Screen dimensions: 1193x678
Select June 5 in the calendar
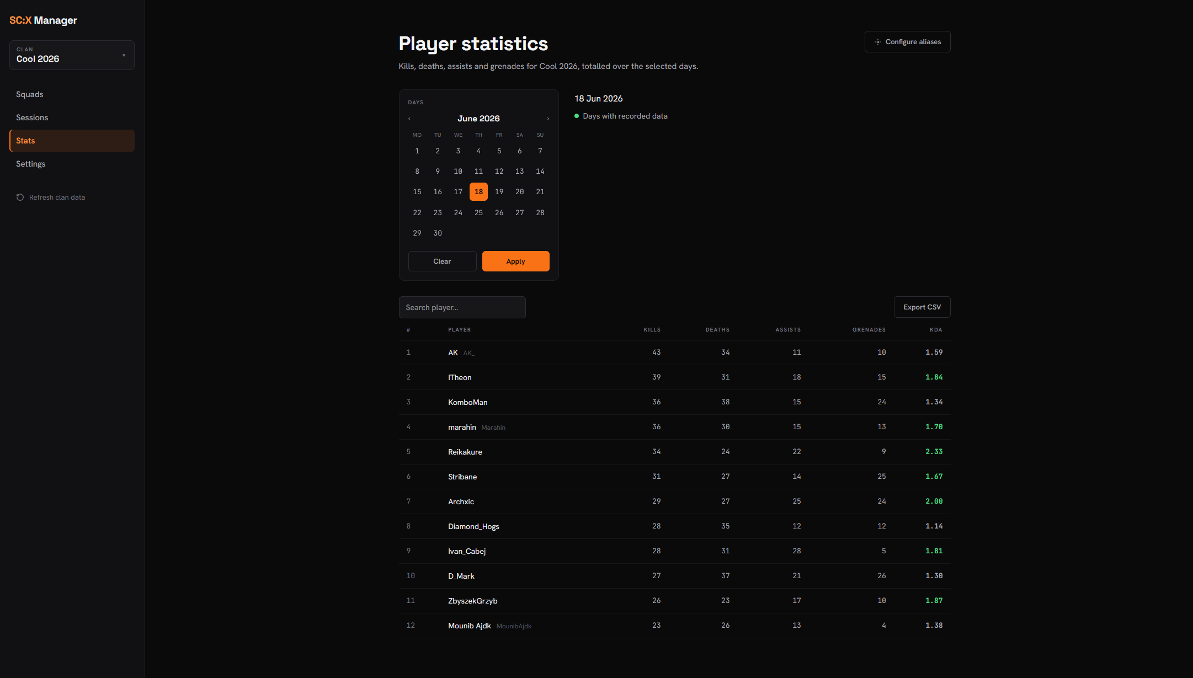point(499,151)
